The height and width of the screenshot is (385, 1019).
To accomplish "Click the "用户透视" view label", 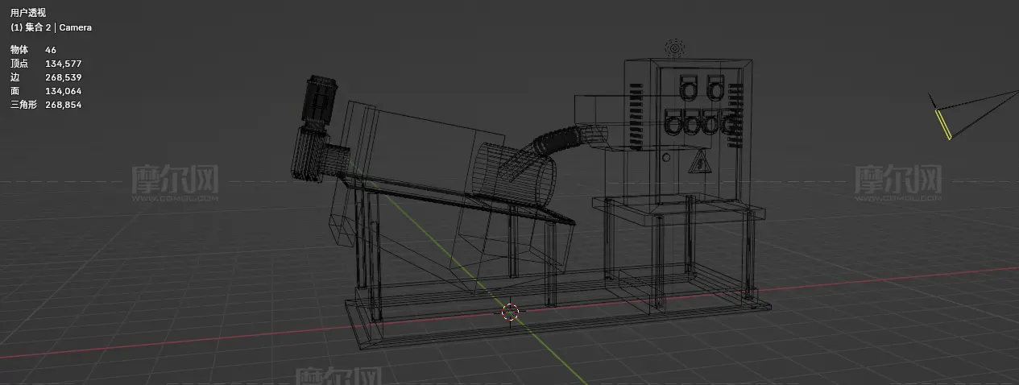I will [x=28, y=13].
